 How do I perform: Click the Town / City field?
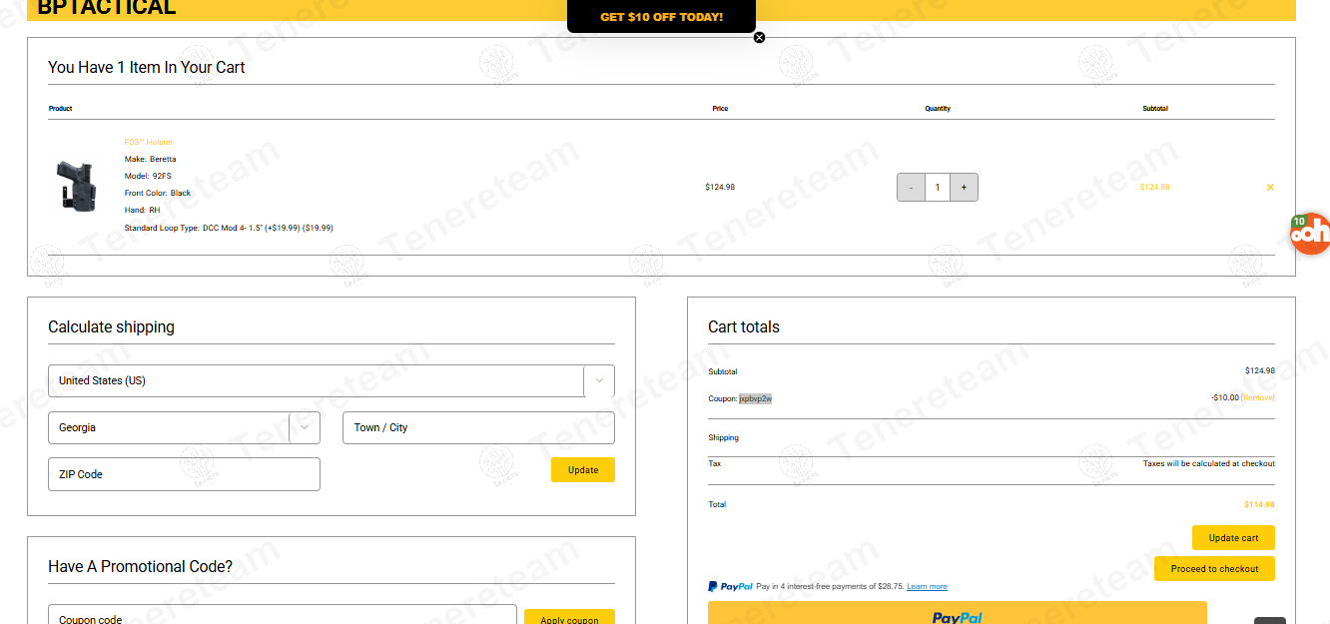pyautogui.click(x=478, y=427)
